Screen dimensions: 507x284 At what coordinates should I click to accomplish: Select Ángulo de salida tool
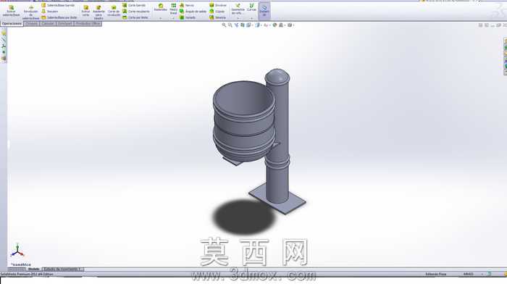coord(193,12)
